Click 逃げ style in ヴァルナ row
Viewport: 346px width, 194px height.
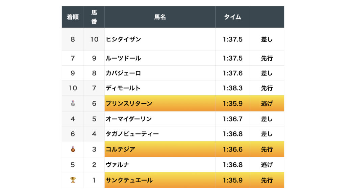point(267,165)
